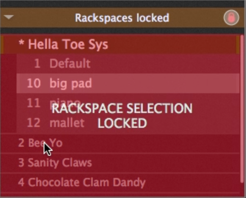Choose the Default variation
Image resolution: width=246 pixels, height=198 pixels.
[x=128, y=64]
